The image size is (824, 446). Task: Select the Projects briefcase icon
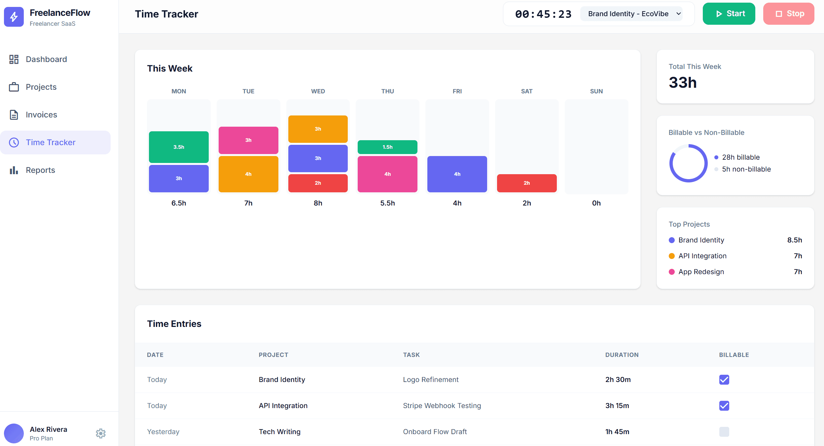click(x=14, y=87)
